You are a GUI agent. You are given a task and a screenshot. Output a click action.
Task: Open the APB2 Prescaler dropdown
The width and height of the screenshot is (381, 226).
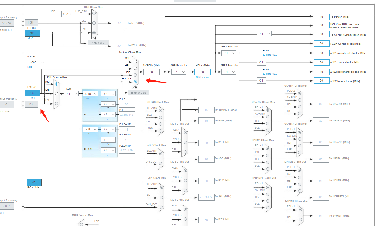pyautogui.click(x=229, y=72)
